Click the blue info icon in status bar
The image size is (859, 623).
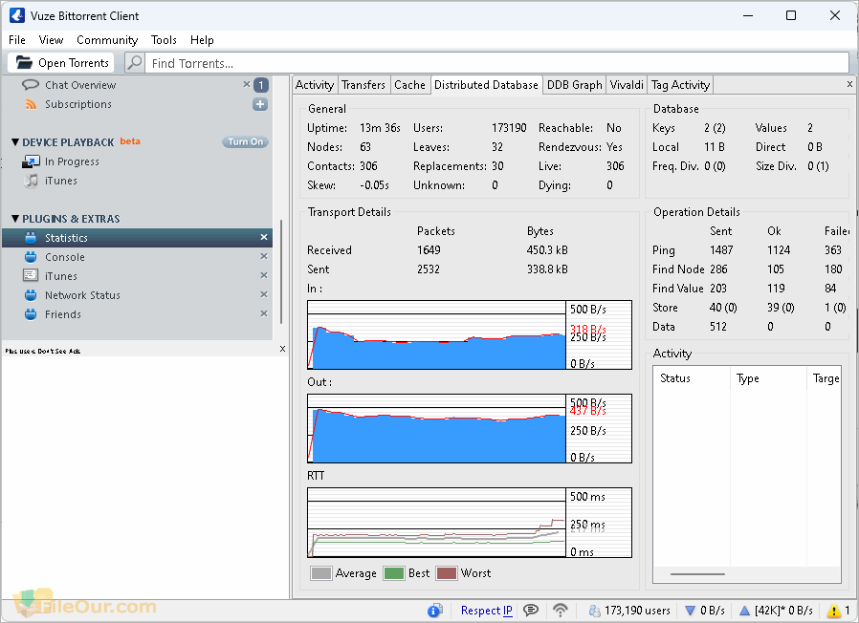click(x=435, y=611)
